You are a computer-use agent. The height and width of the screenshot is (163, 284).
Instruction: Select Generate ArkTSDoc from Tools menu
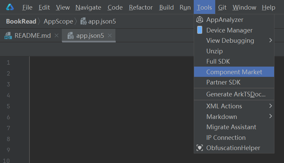236,94
